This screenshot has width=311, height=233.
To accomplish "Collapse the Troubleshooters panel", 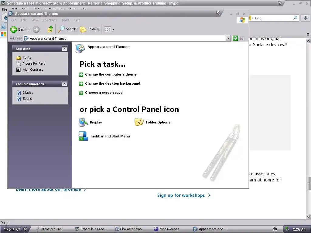I will pos(64,84).
